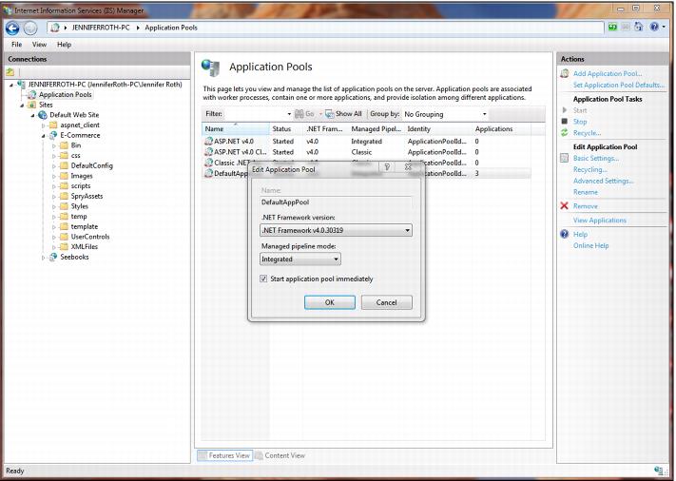
Task: Switch to Content View tab
Action: click(280, 455)
